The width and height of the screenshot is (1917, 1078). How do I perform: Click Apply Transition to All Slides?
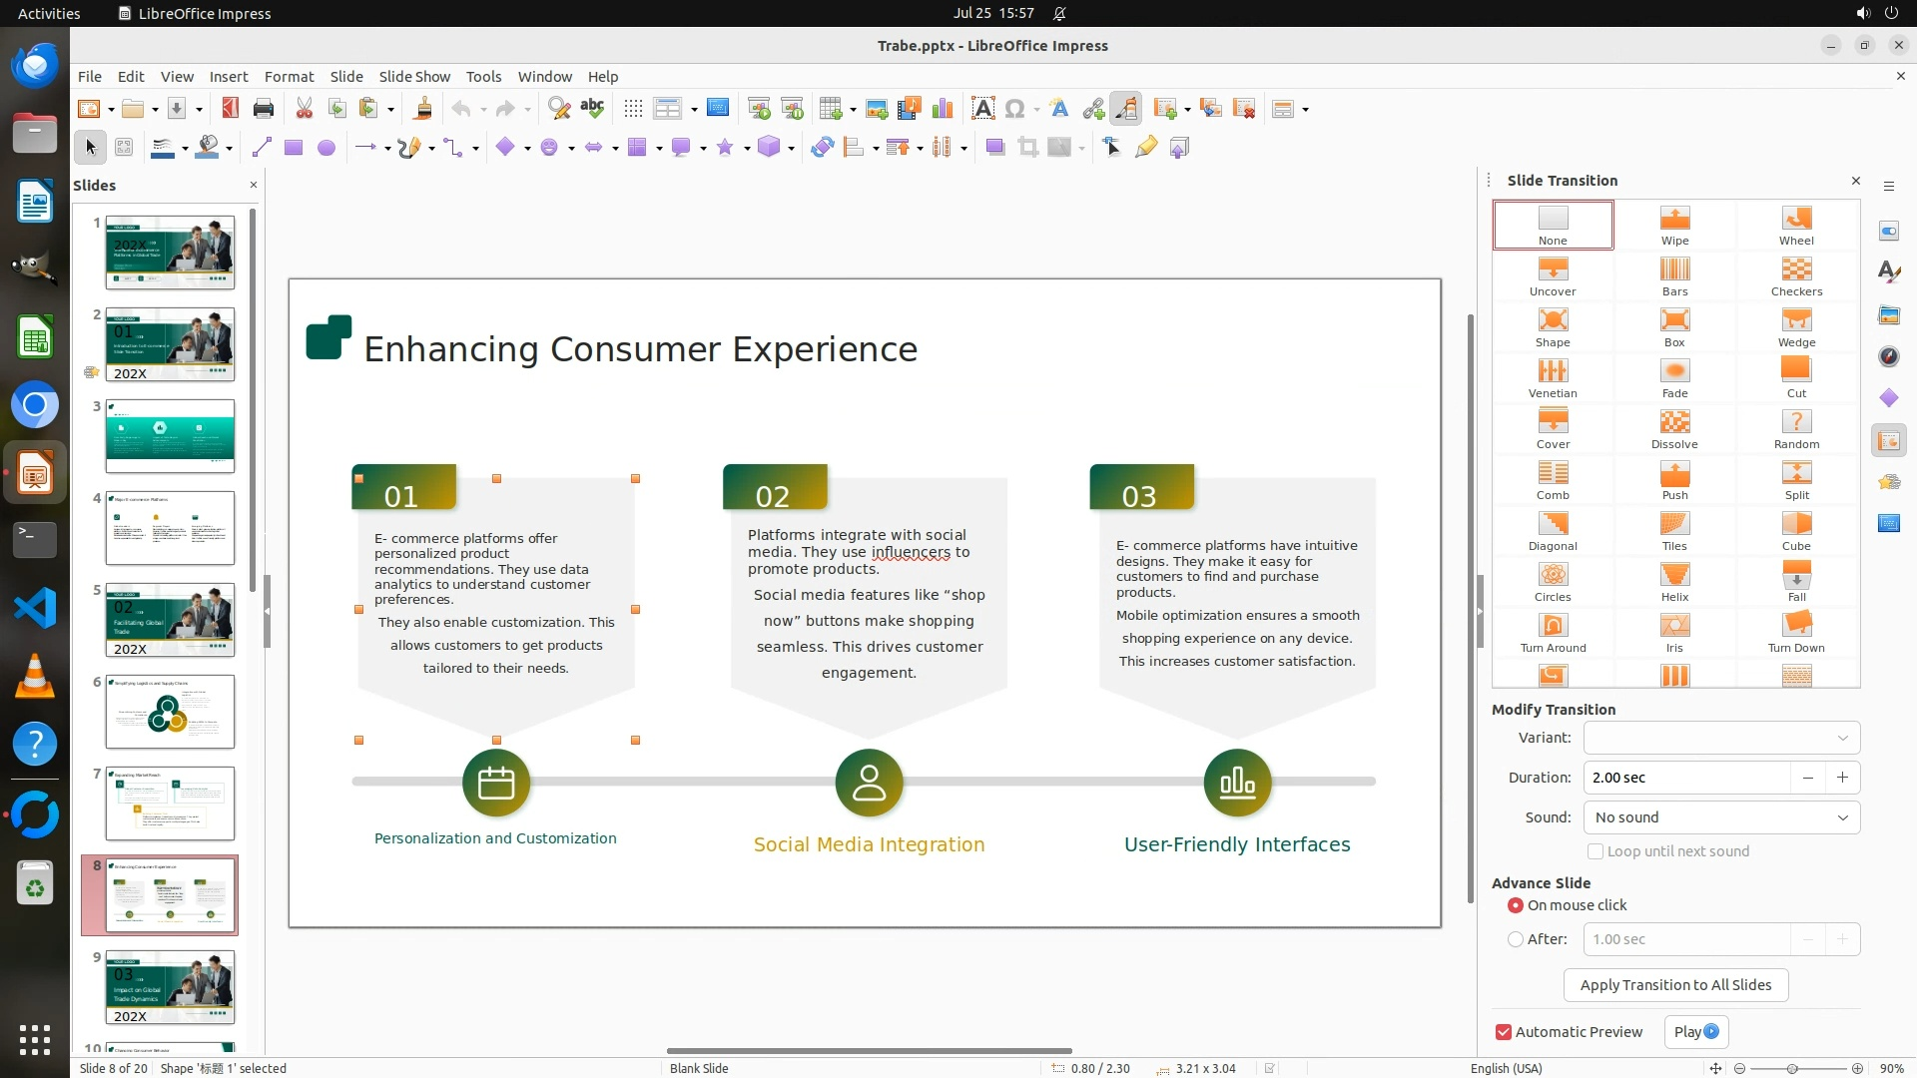[1674, 985]
